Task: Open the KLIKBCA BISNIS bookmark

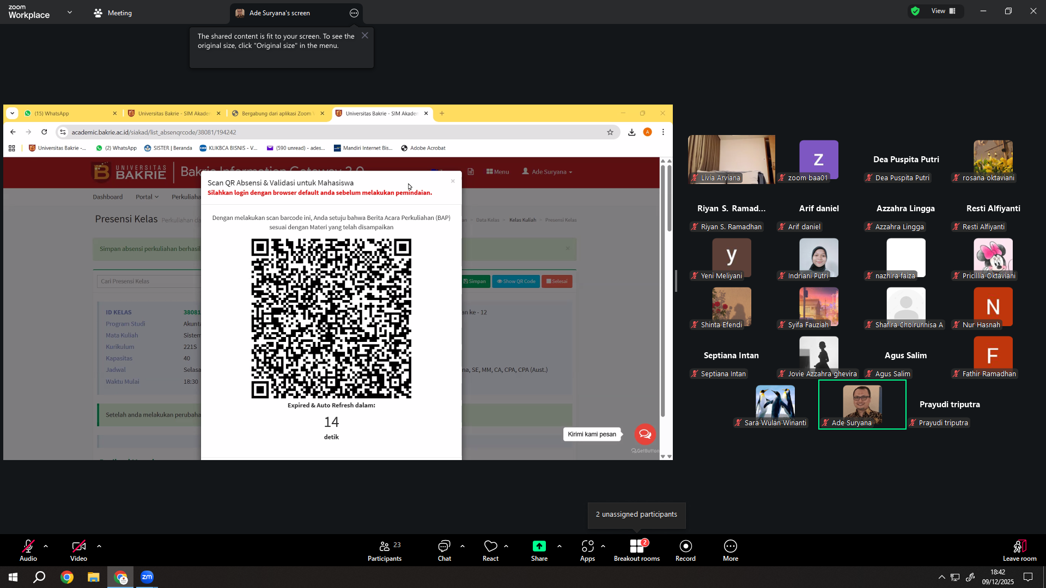Action: pos(229,148)
